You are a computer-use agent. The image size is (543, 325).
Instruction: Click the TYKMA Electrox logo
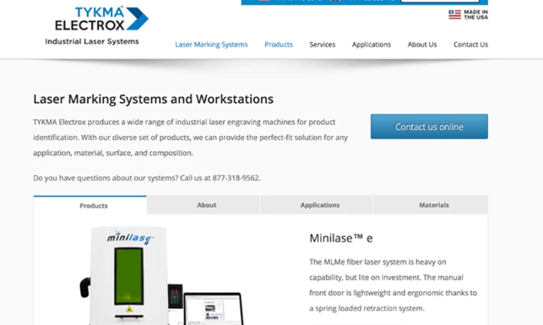click(x=101, y=19)
